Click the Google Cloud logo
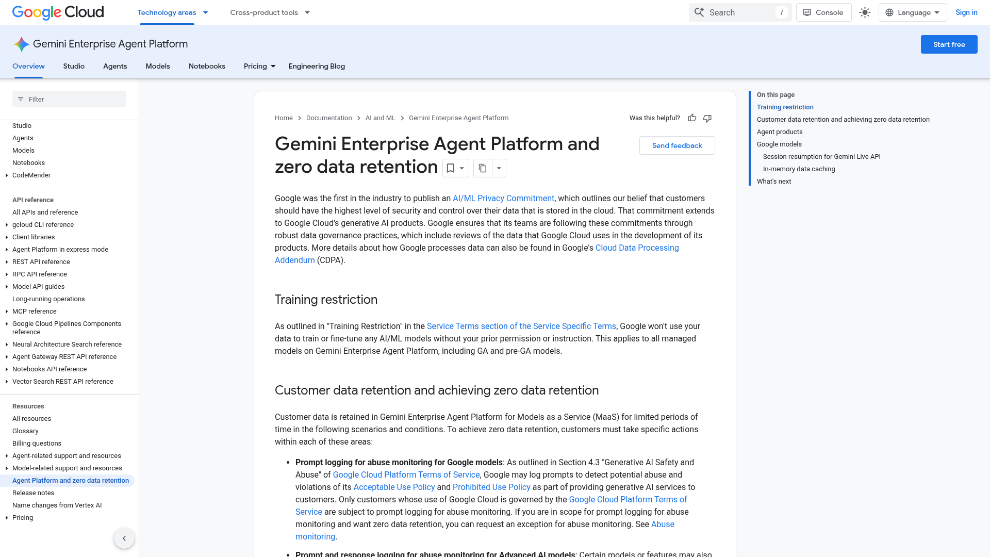990x557 pixels. tap(58, 12)
